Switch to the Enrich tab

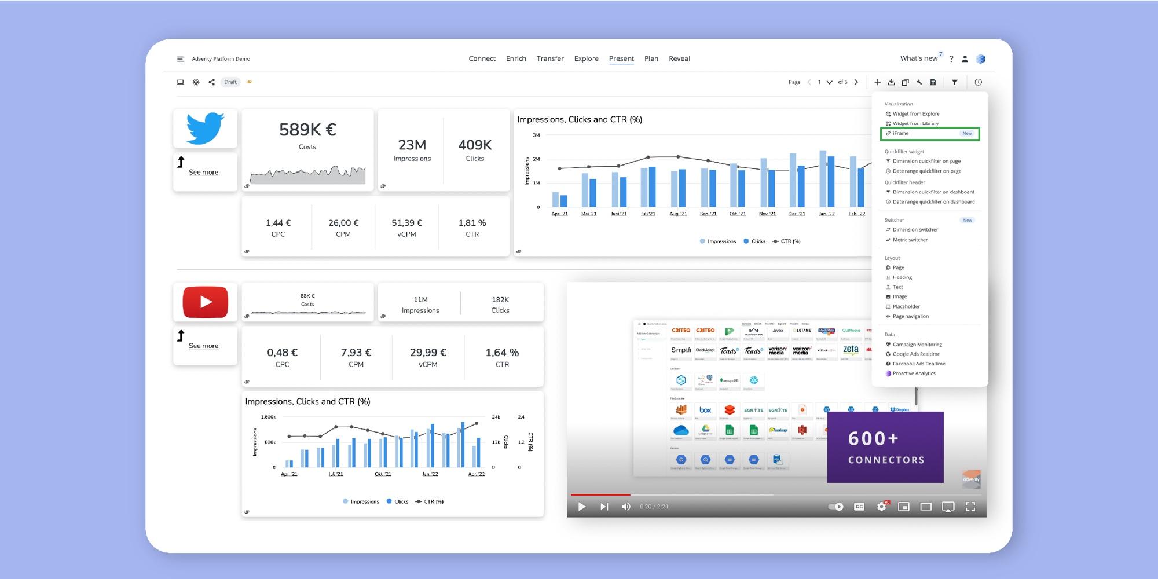pos(516,58)
